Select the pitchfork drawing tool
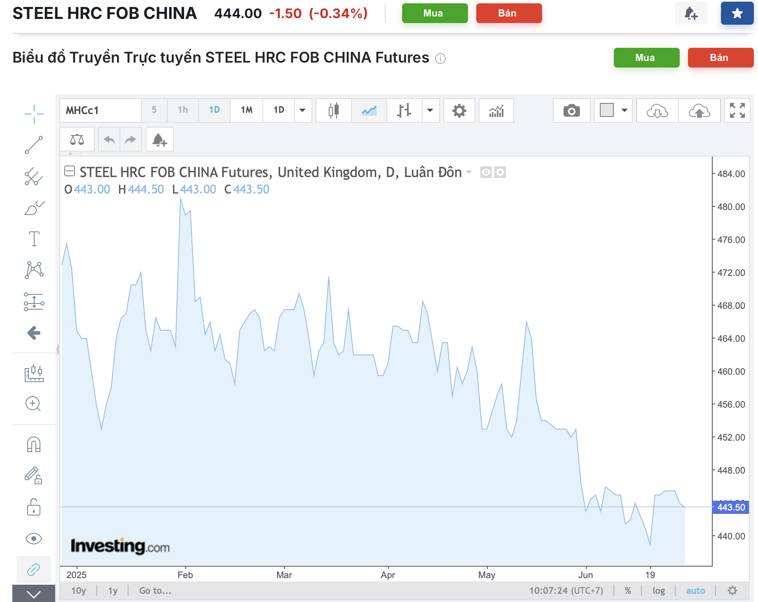Image resolution: width=758 pixels, height=602 pixels. (x=34, y=176)
